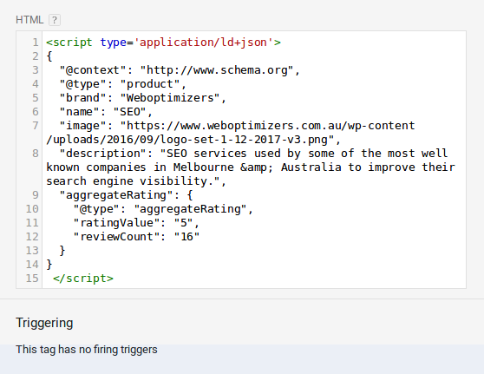Click the "description" text line
Screen dimensions: 484x374
(x=253, y=154)
